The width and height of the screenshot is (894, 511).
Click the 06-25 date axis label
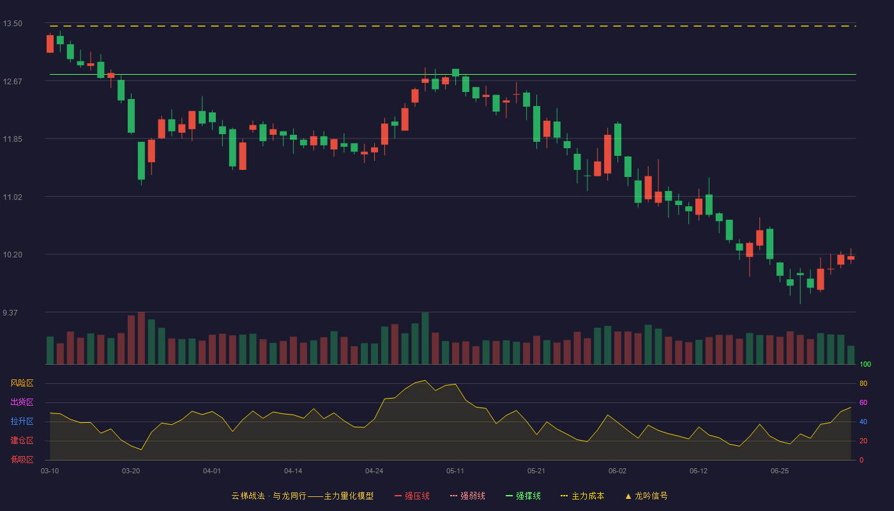(x=780, y=471)
